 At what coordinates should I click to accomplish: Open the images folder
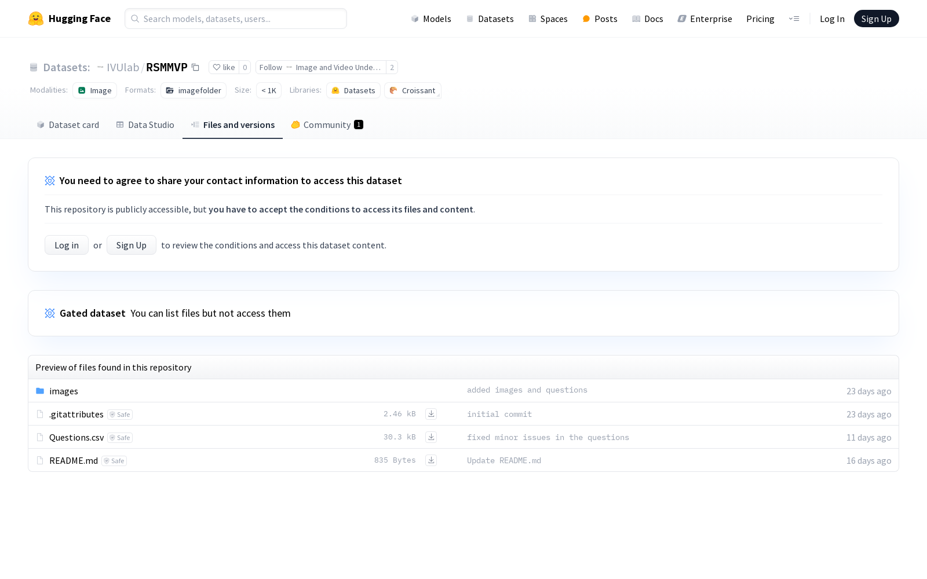point(64,391)
